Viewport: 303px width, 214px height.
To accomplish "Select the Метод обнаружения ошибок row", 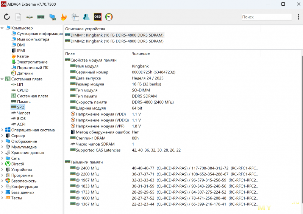I will [x=162, y=132].
